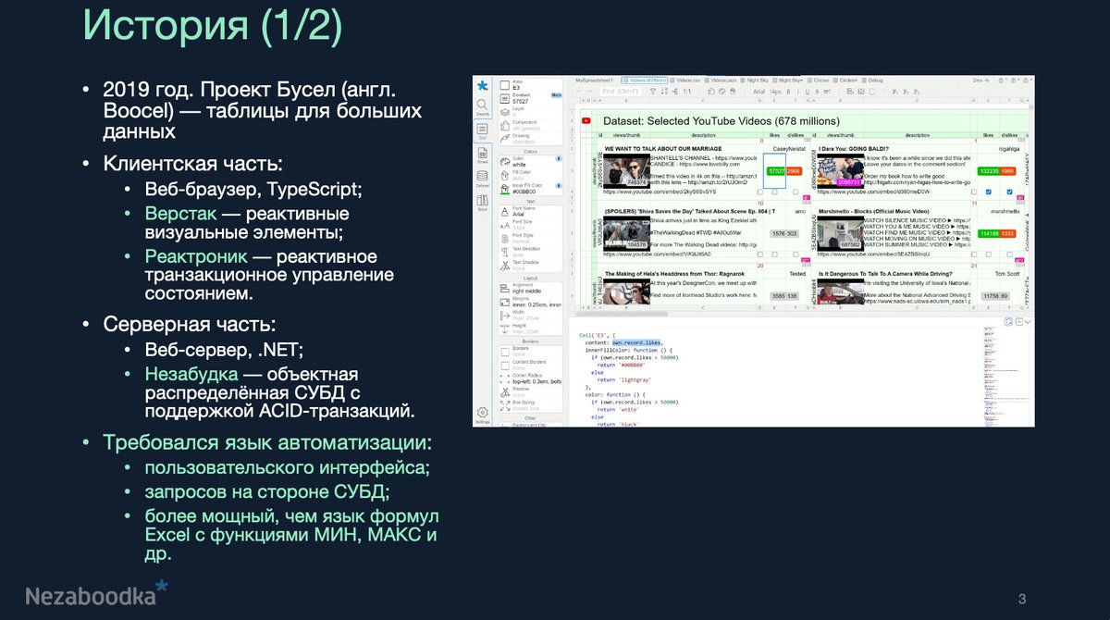Switch to the Night Sky+ tab
Image resolution: width=1110 pixels, height=620 pixels.
pyautogui.click(x=788, y=81)
